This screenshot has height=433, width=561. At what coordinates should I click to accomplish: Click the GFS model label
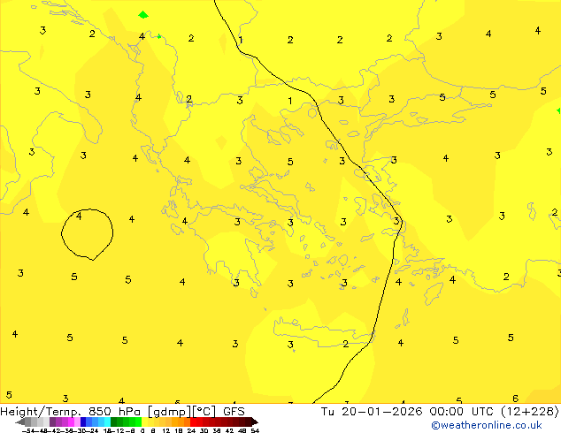(x=234, y=411)
